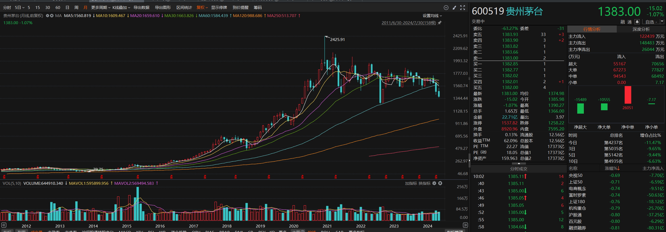The width and height of the screenshot is (666, 232).
Task: Toggle 显示停牌 suspension display
Action: (219, 8)
